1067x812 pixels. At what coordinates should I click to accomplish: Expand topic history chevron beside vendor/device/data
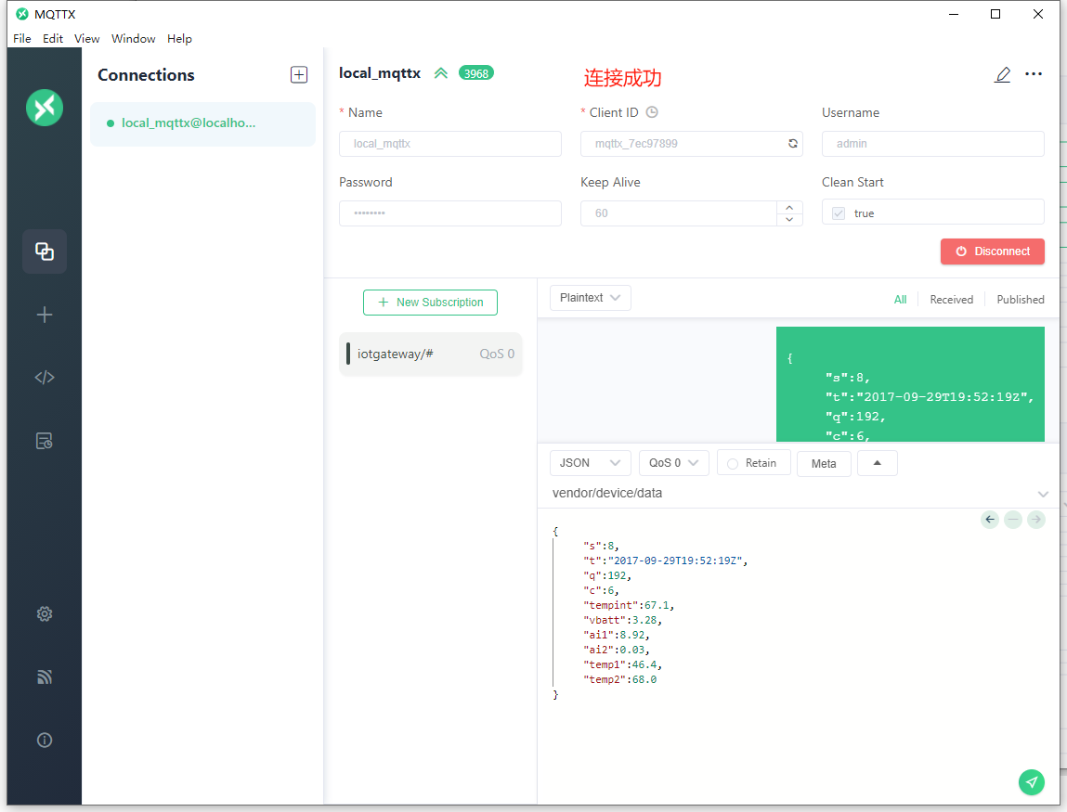(x=1043, y=494)
